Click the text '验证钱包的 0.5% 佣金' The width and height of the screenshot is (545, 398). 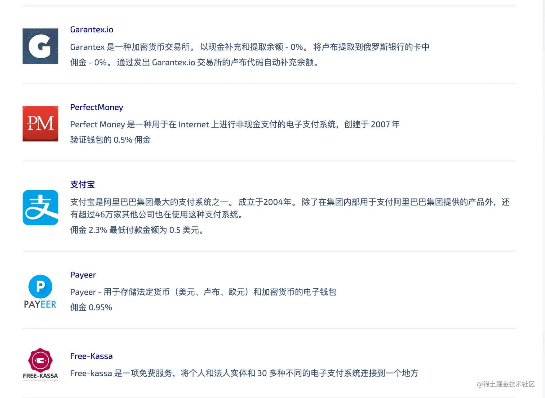click(x=110, y=140)
